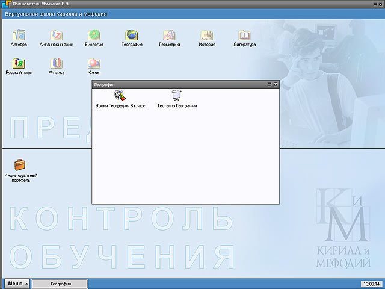Close the main application window
385x289 pixels.
(379, 4)
